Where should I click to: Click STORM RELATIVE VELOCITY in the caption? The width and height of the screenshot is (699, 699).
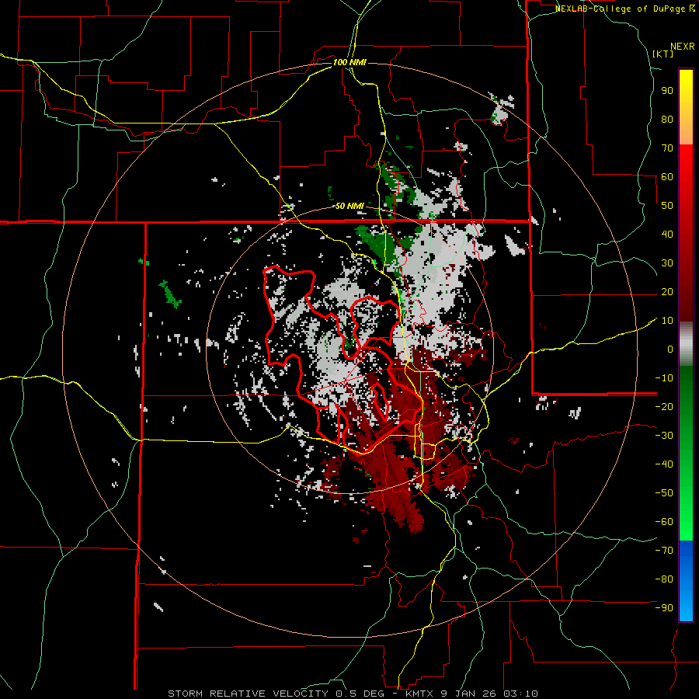pyautogui.click(x=248, y=694)
